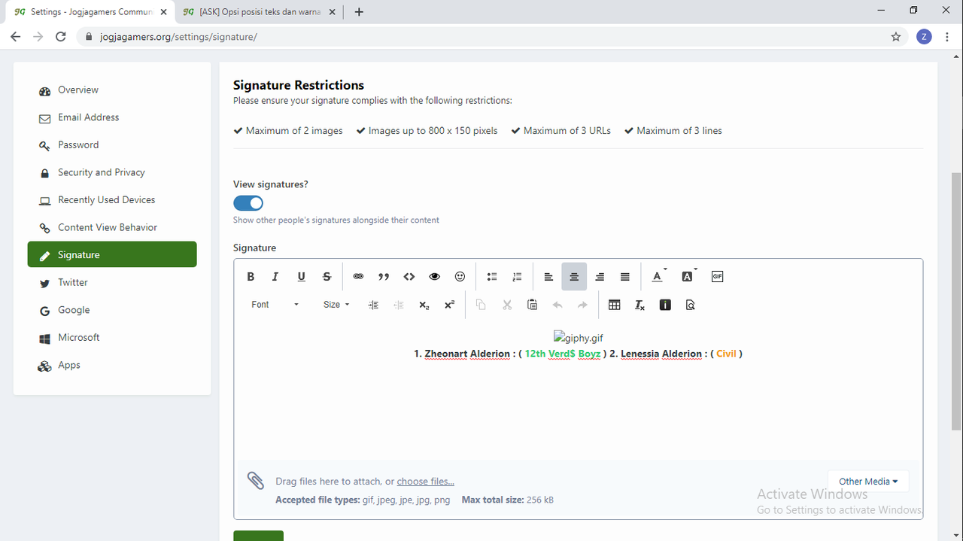The width and height of the screenshot is (963, 541).
Task: Click the Copy icon in toolbar
Action: coord(481,305)
